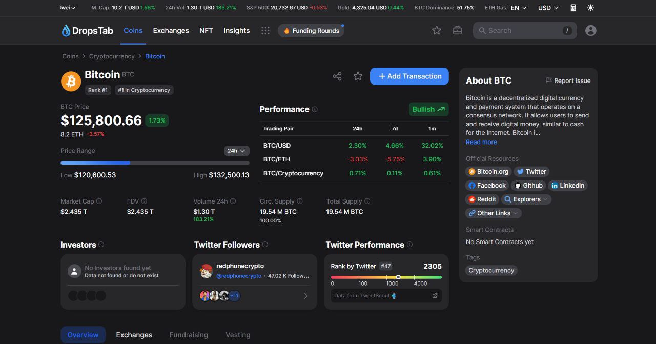Open TweetScout external link icon

pyautogui.click(x=435, y=296)
